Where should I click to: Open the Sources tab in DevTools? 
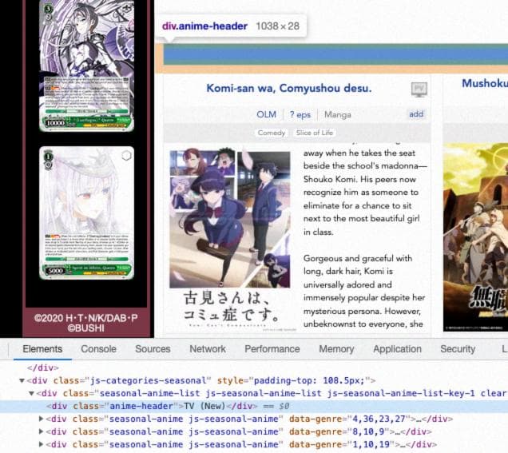click(x=153, y=349)
